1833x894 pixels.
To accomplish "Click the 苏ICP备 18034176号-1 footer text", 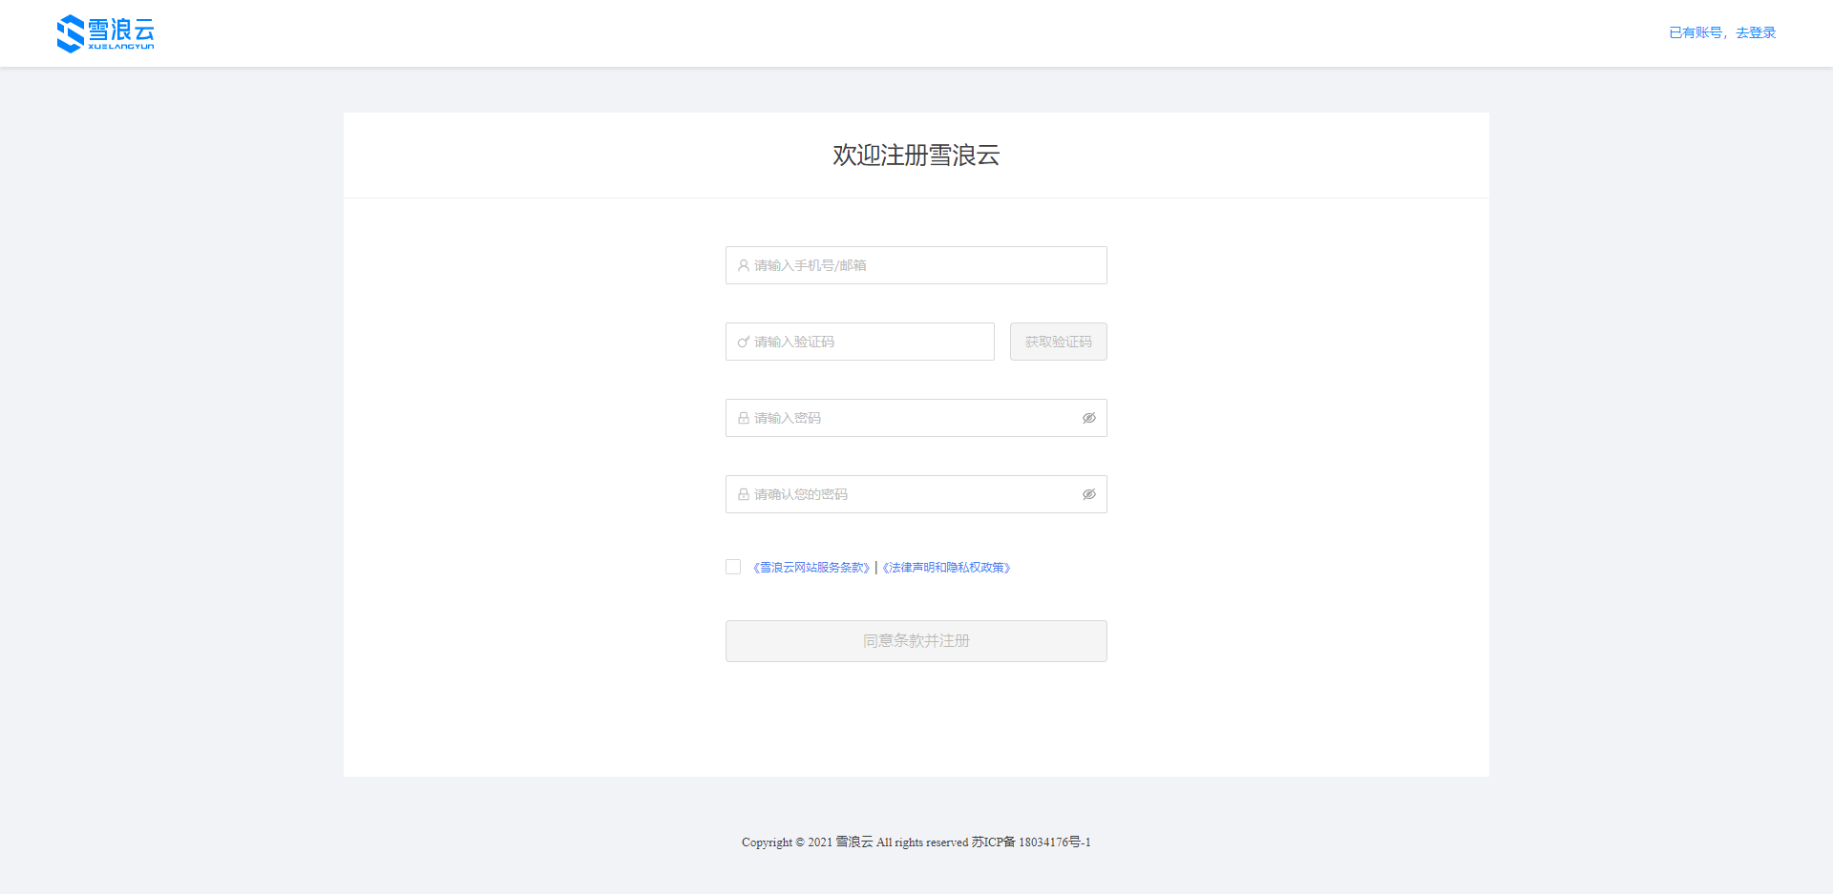I will 1031,842.
